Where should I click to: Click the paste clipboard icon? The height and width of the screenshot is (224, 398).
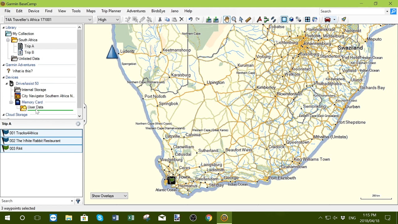pos(174,20)
